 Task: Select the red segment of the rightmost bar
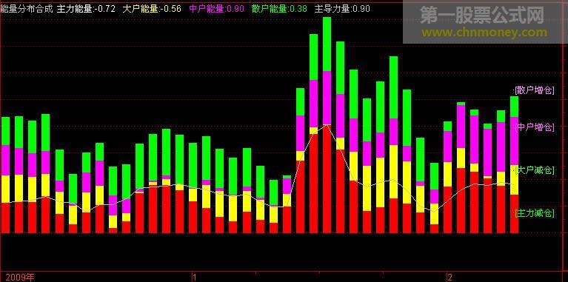tap(515, 214)
